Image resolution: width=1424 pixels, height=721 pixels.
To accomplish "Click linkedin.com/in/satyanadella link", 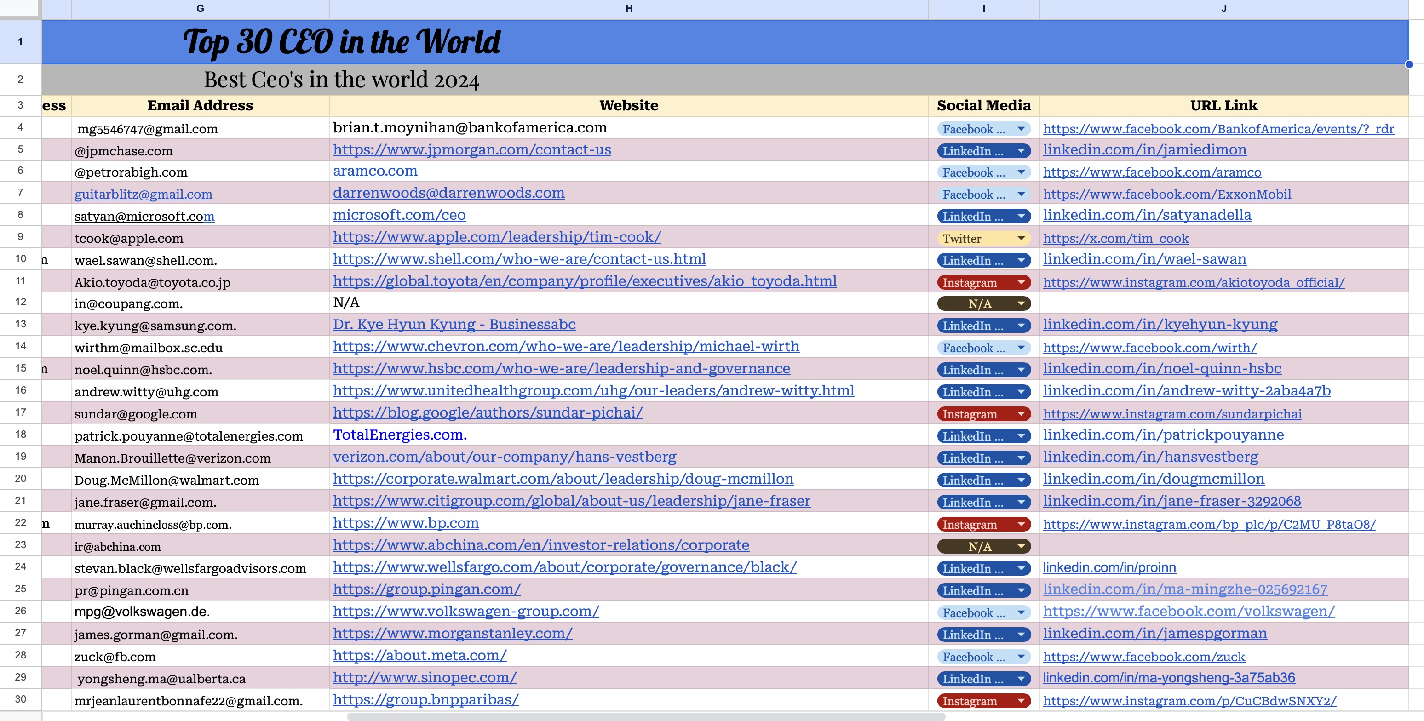I will click(x=1147, y=215).
